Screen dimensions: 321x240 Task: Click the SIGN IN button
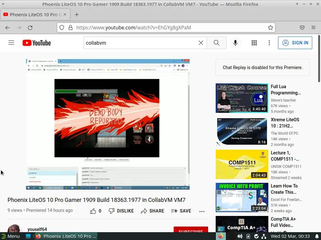[x=295, y=42]
